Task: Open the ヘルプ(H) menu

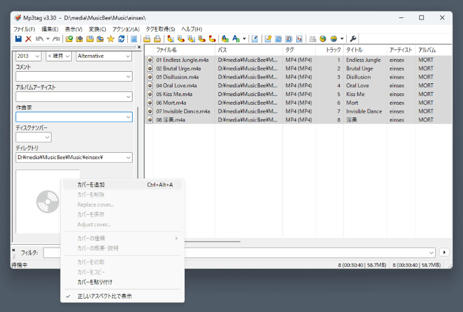Action: click(192, 29)
